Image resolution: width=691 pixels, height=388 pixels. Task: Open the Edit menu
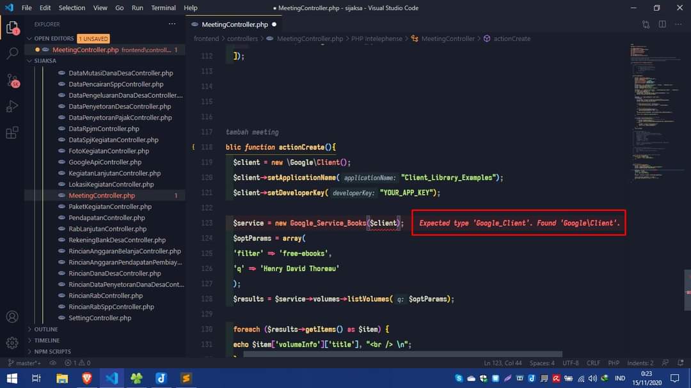coord(45,8)
